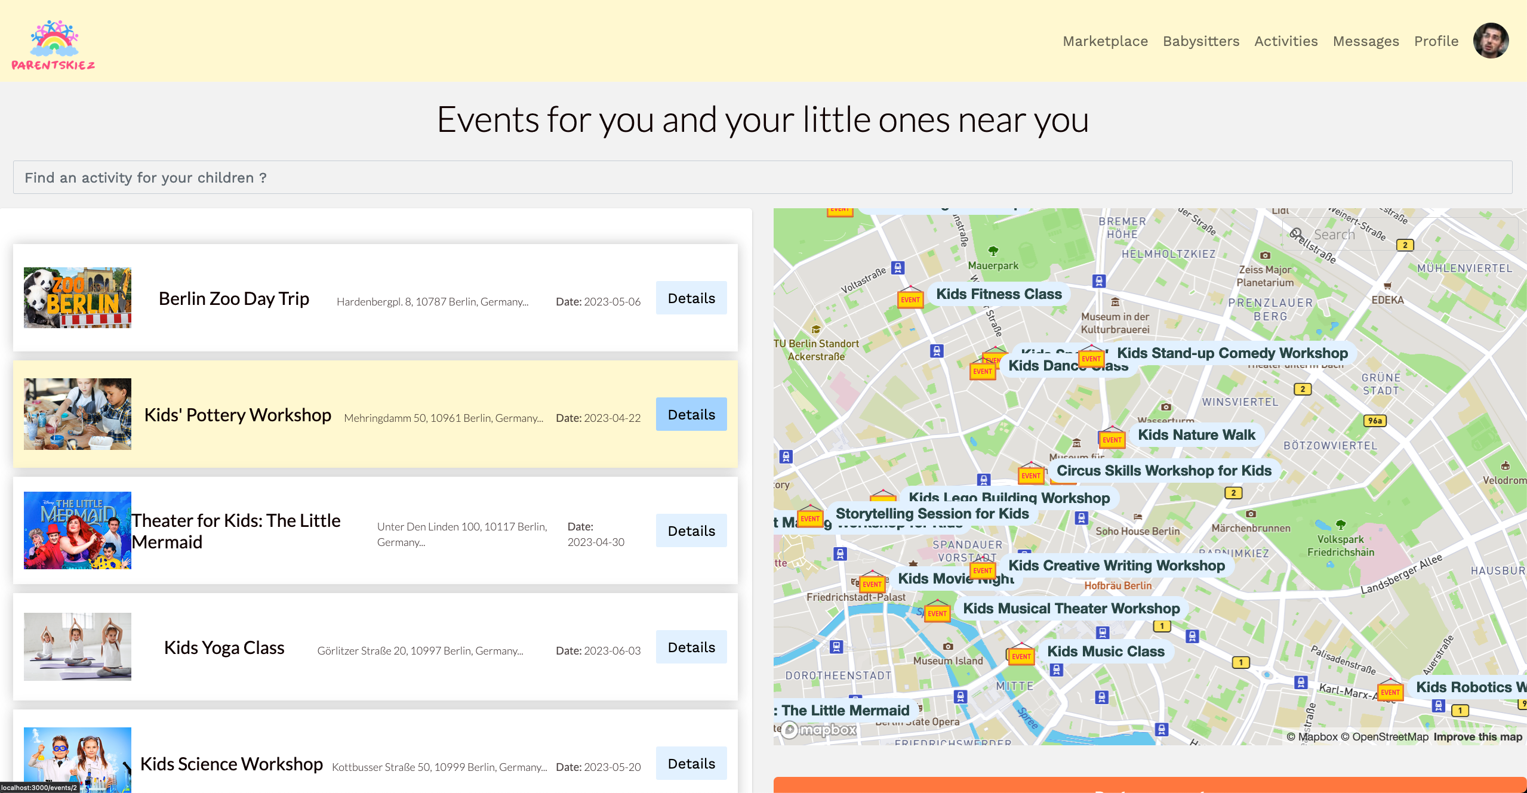1527x793 pixels.
Task: Open the Marketplace page
Action: click(x=1105, y=41)
